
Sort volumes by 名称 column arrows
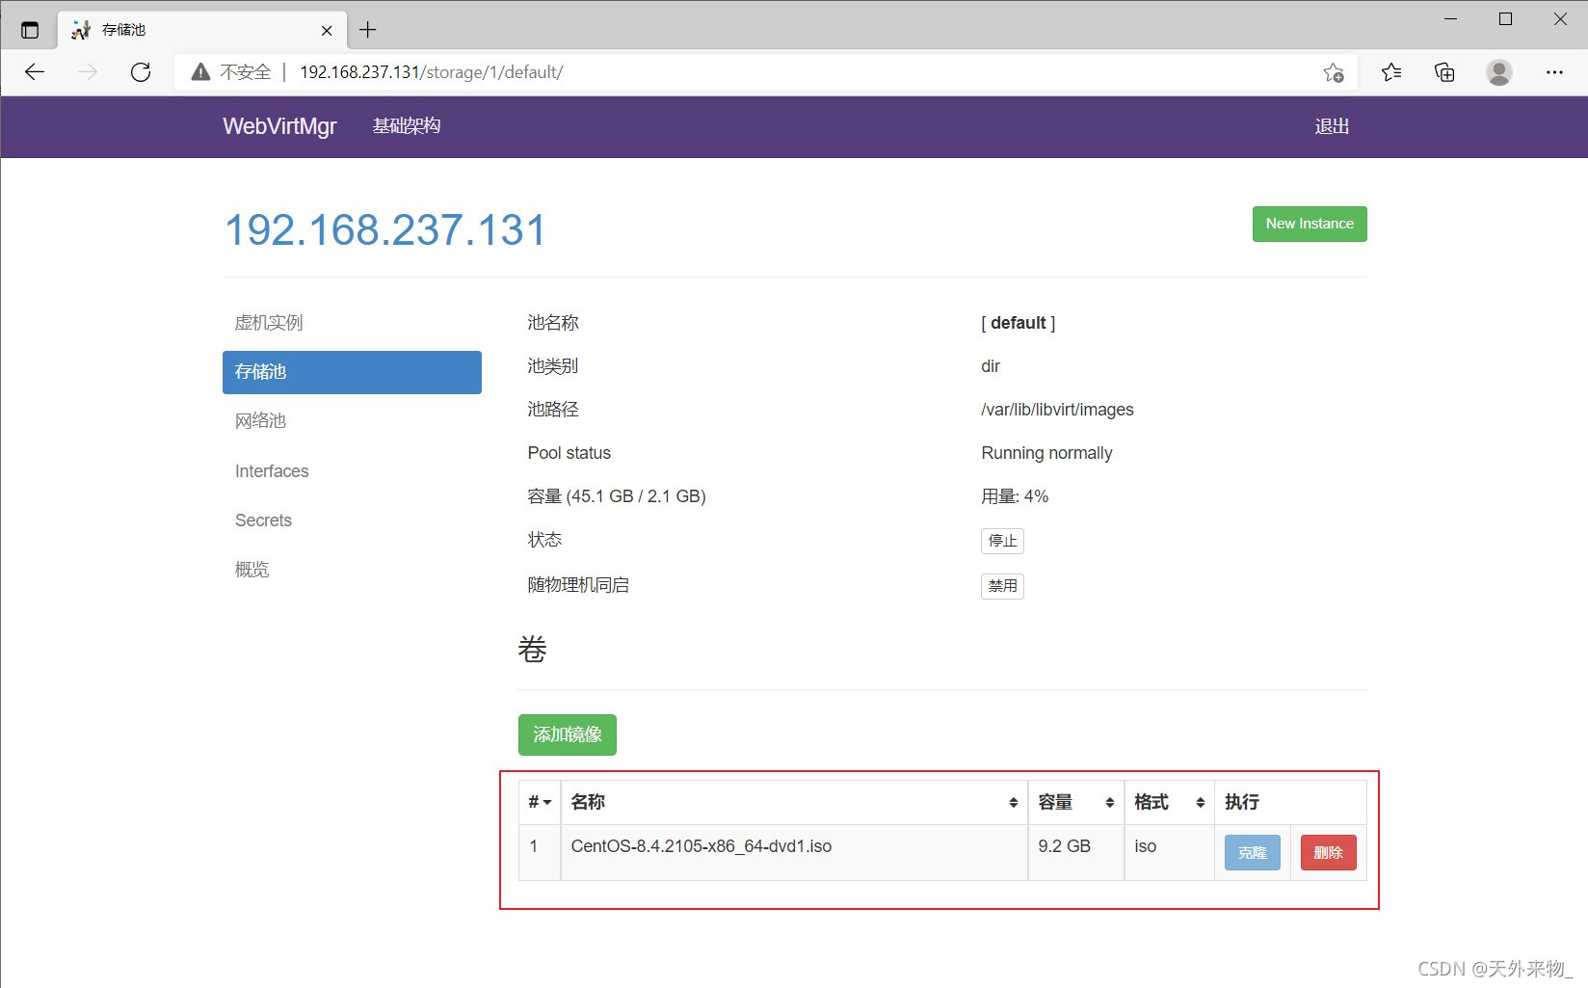coord(1013,802)
